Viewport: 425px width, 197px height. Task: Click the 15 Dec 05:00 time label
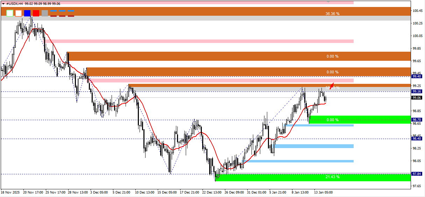pos(167,192)
